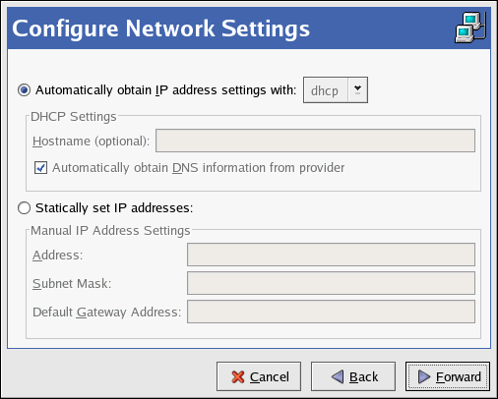Image resolution: width=498 pixels, height=399 pixels.
Task: Select the Statically set IP addresses radio
Action: (x=25, y=207)
